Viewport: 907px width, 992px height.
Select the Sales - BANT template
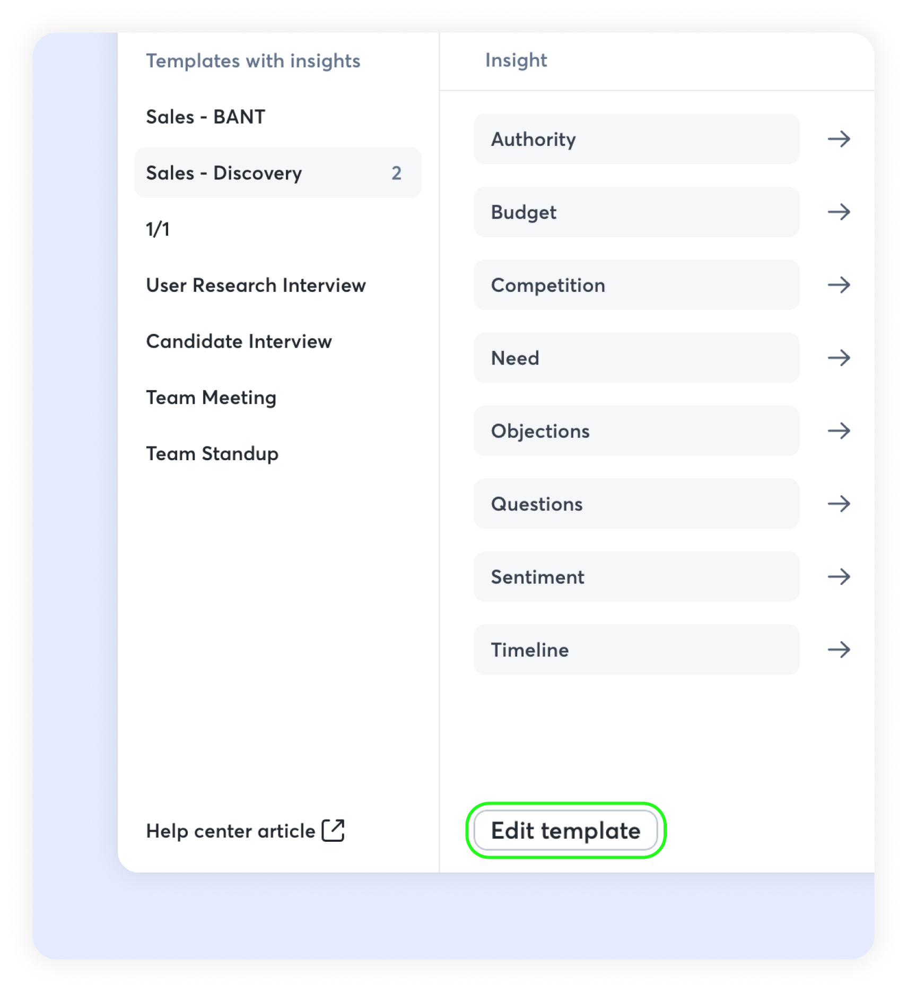206,117
